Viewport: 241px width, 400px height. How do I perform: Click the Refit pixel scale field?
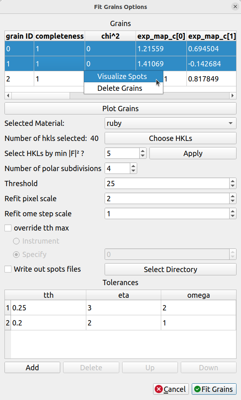click(167, 198)
